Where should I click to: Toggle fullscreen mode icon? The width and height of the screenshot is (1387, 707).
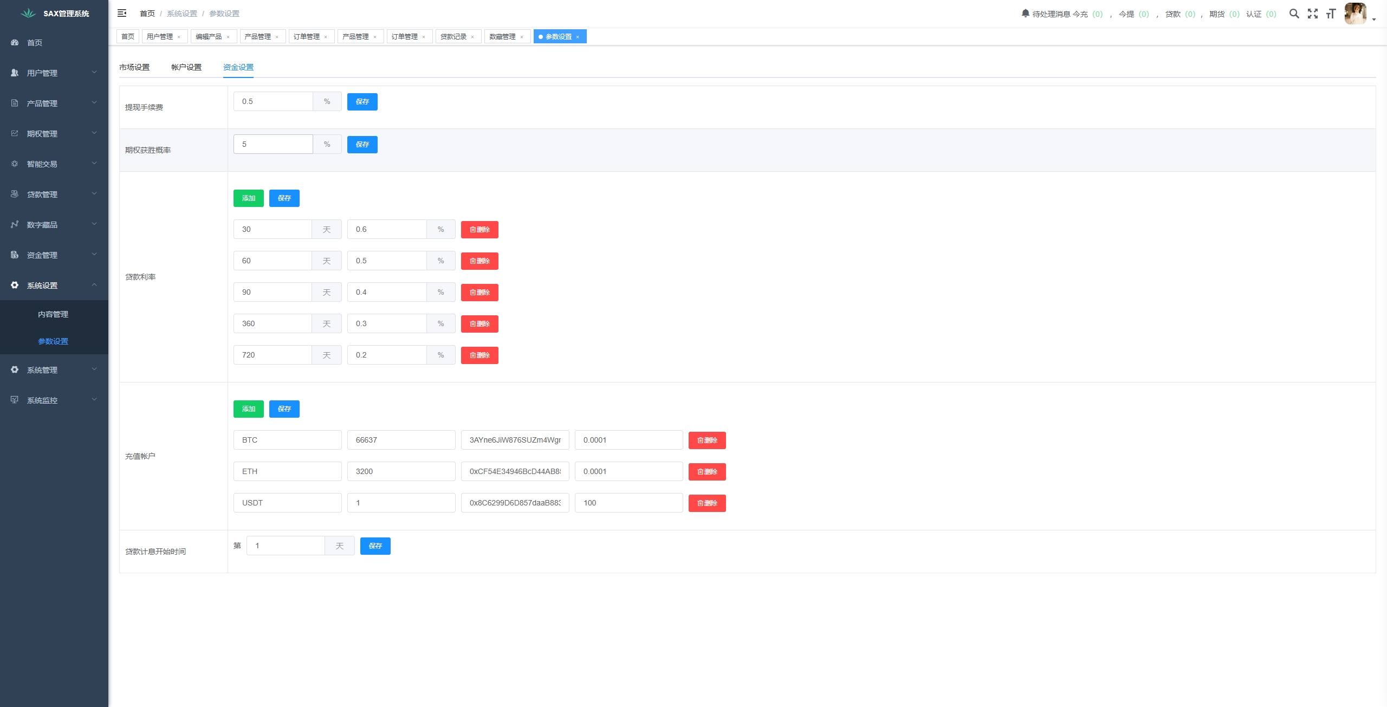(x=1312, y=14)
